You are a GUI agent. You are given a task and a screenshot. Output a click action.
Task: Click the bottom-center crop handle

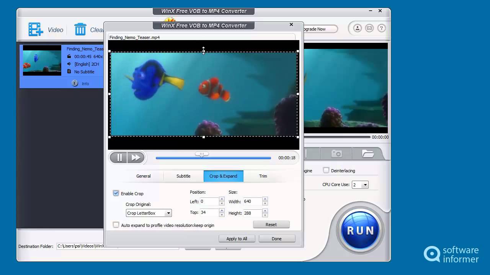[x=204, y=137]
